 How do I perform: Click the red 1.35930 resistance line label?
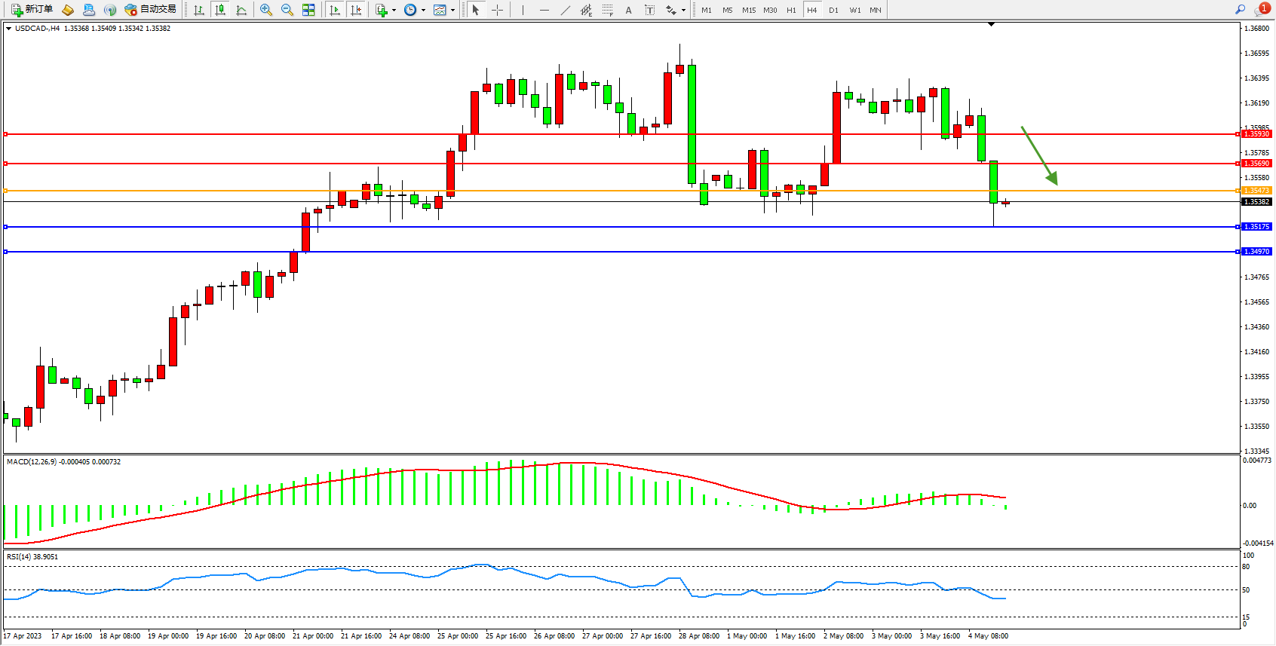pos(1256,134)
